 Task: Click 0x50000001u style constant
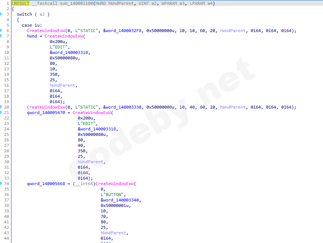pyautogui.click(x=114, y=205)
